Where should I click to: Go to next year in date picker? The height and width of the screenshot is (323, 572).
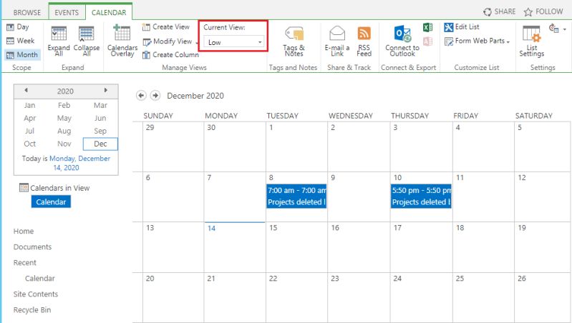point(105,90)
